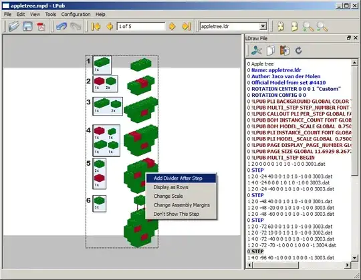The height and width of the screenshot is (280, 361).
Task: Click the Cut scissors icon in LDraw panel
Action: point(257,50)
